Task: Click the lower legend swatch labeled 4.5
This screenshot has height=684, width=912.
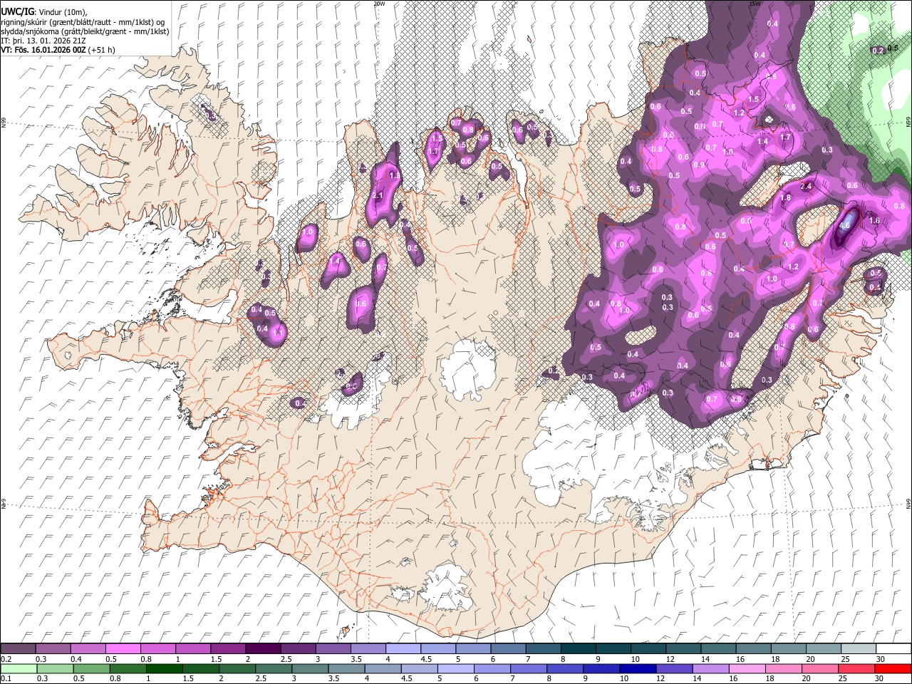Action: point(419,668)
